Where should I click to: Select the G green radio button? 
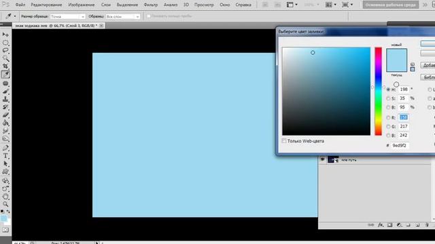[388, 127]
